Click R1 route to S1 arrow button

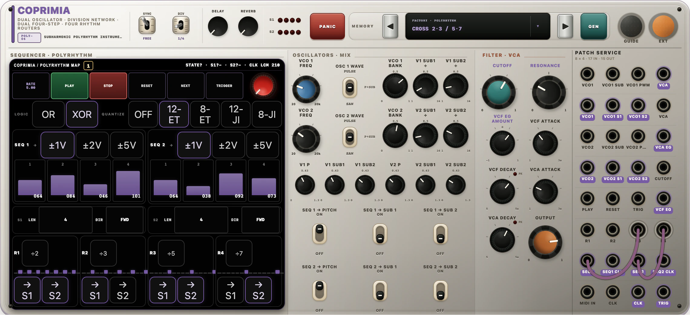point(27,290)
